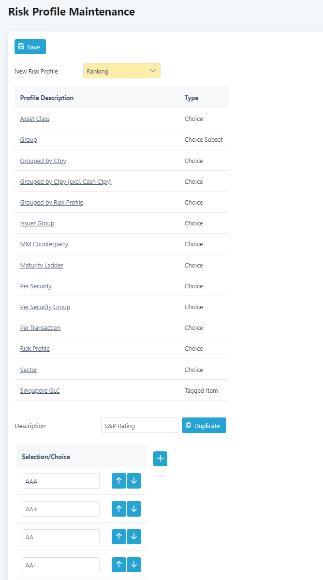This screenshot has height=580, width=323.
Task: Click the Description field with S&P Rating
Action: tap(140, 425)
